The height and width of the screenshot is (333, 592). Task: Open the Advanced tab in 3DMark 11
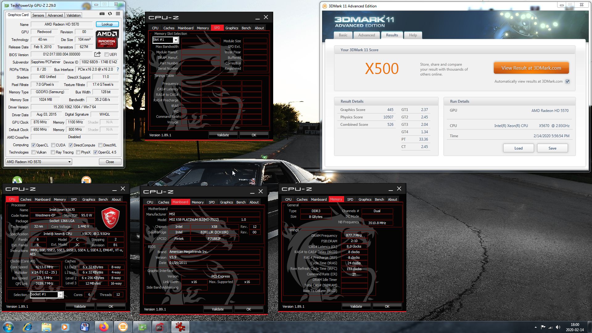point(367,35)
